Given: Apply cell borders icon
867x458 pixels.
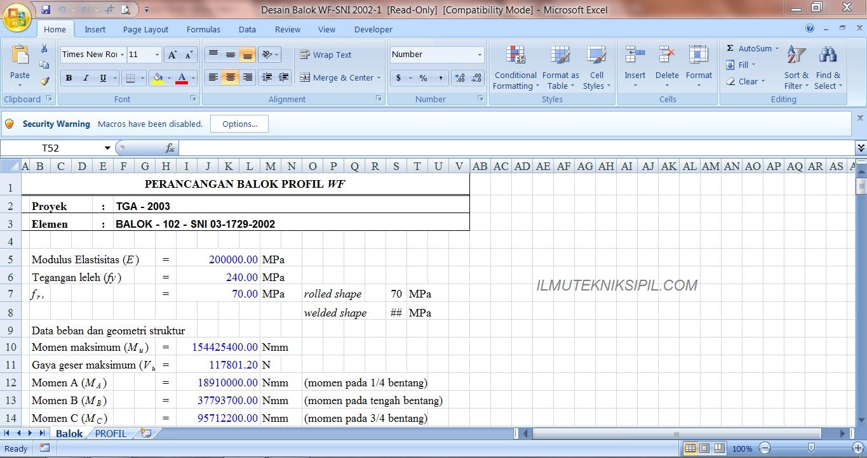Looking at the screenshot, I should coord(130,78).
